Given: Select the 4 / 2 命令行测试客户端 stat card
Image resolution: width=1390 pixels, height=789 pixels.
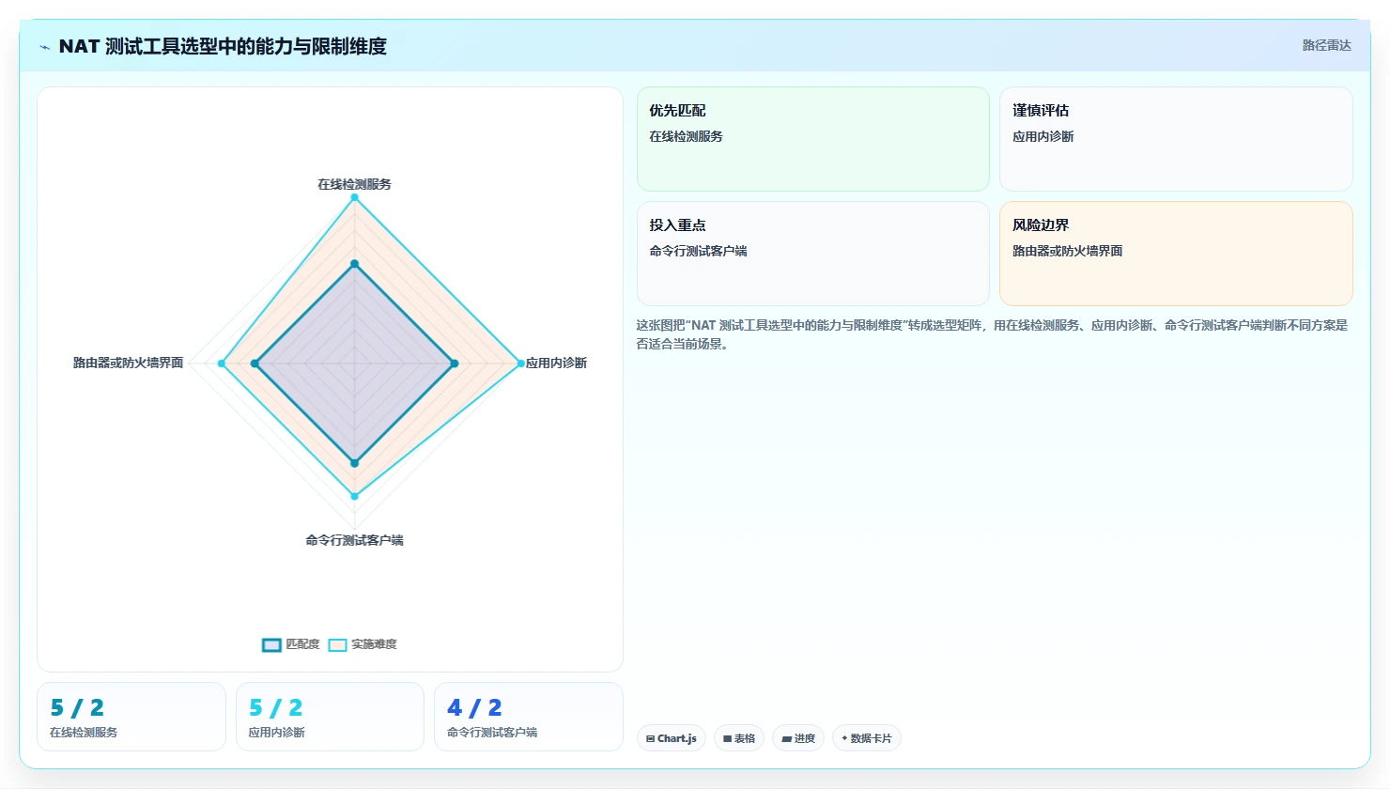Looking at the screenshot, I should click(529, 717).
